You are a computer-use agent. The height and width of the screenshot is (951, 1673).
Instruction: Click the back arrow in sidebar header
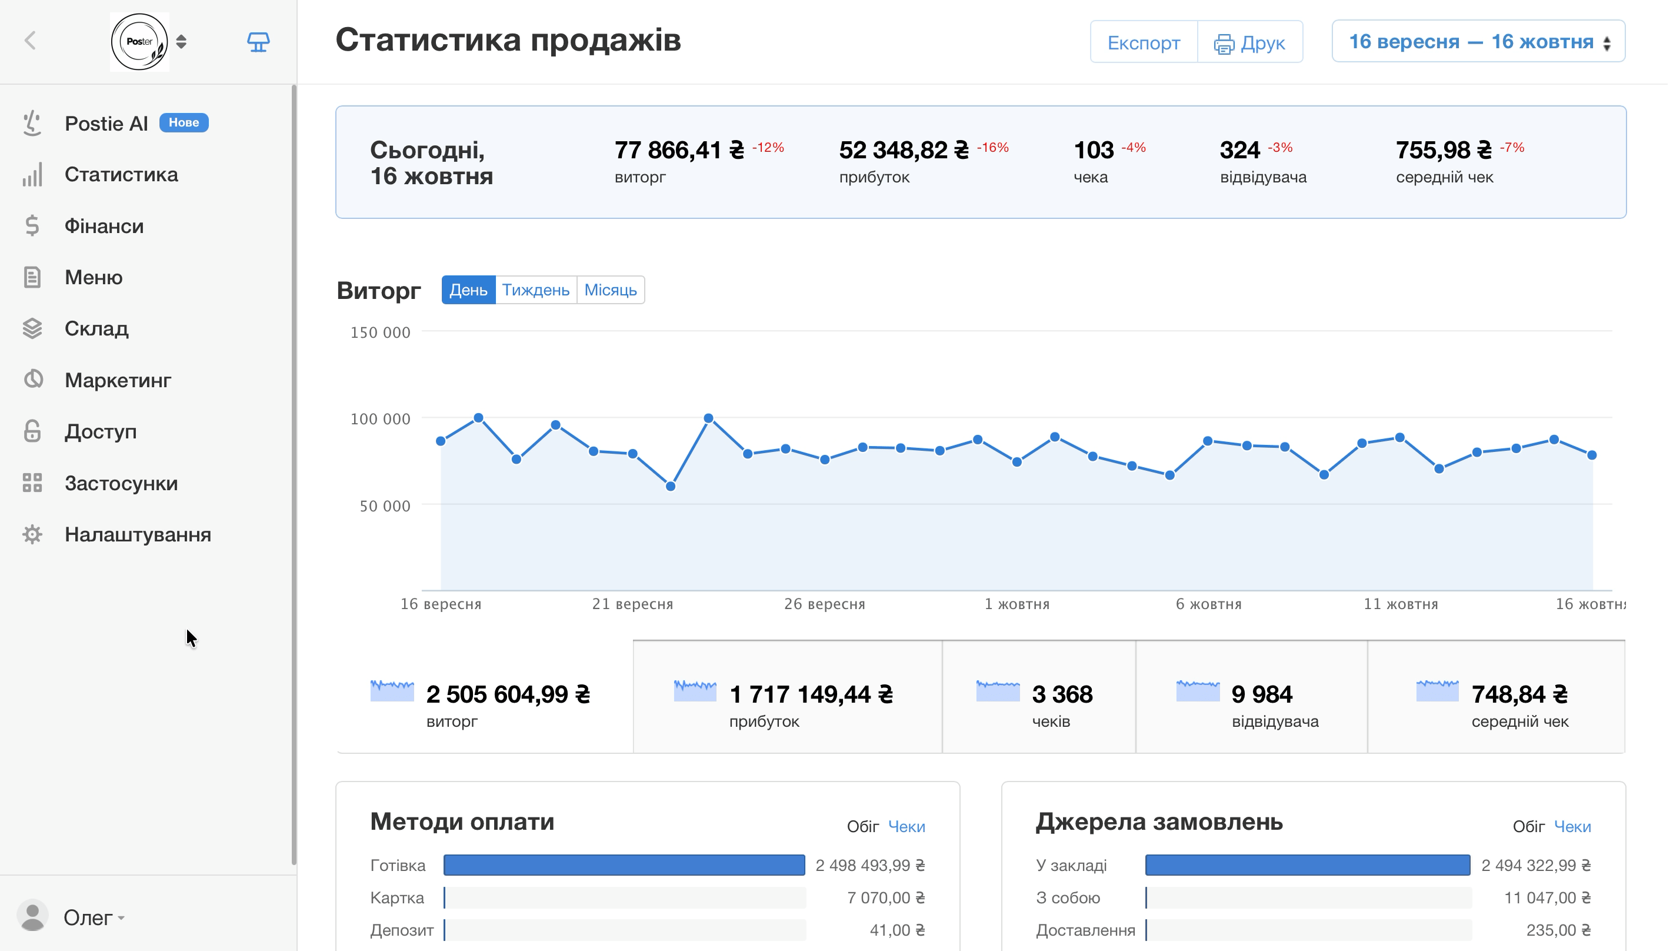30,41
